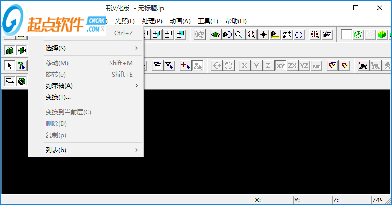The image size is (392, 205).
Task: Click the zoom window magnifier icon
Action: coord(251,35)
